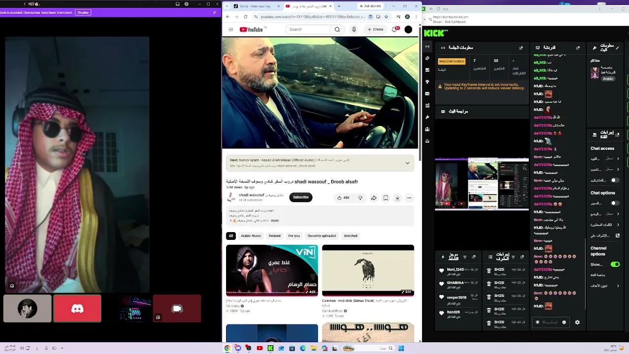Viewport: 629px width, 354px height.
Task: Share the video using the share arrow
Action: pos(373,198)
